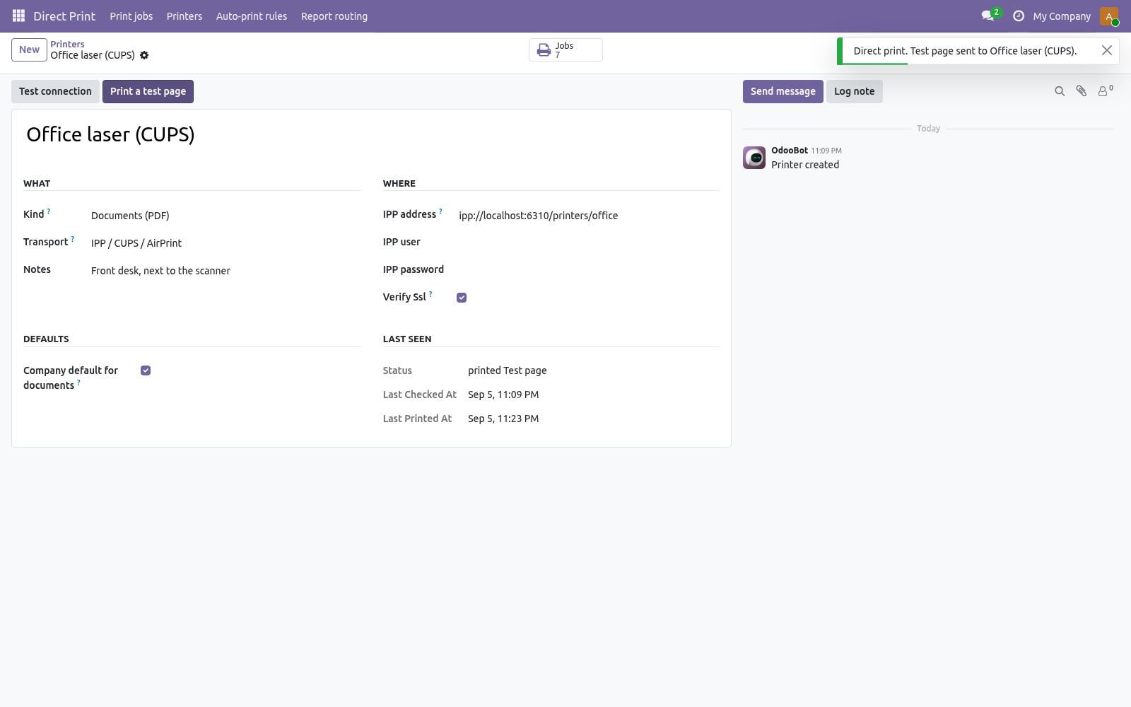Attach files using the paperclip icon
1131x707 pixels.
pos(1082,91)
